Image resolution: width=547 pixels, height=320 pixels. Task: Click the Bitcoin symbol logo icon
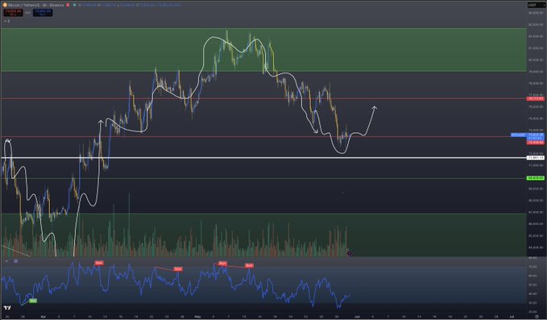click(5, 5)
